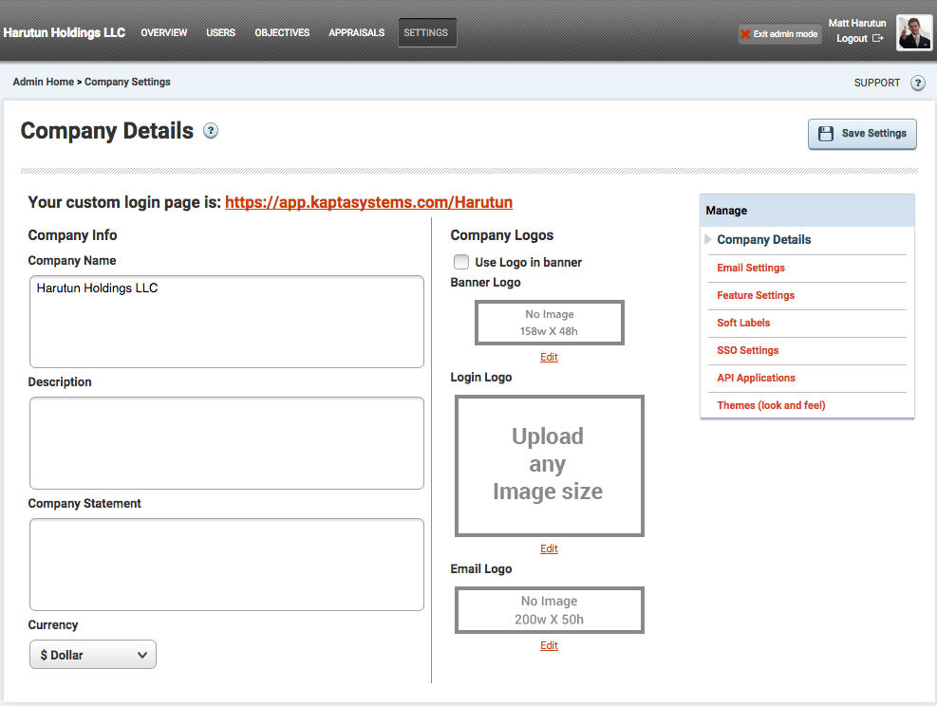Click the Login Logo upload placeholder
937x706 pixels.
[x=549, y=466]
